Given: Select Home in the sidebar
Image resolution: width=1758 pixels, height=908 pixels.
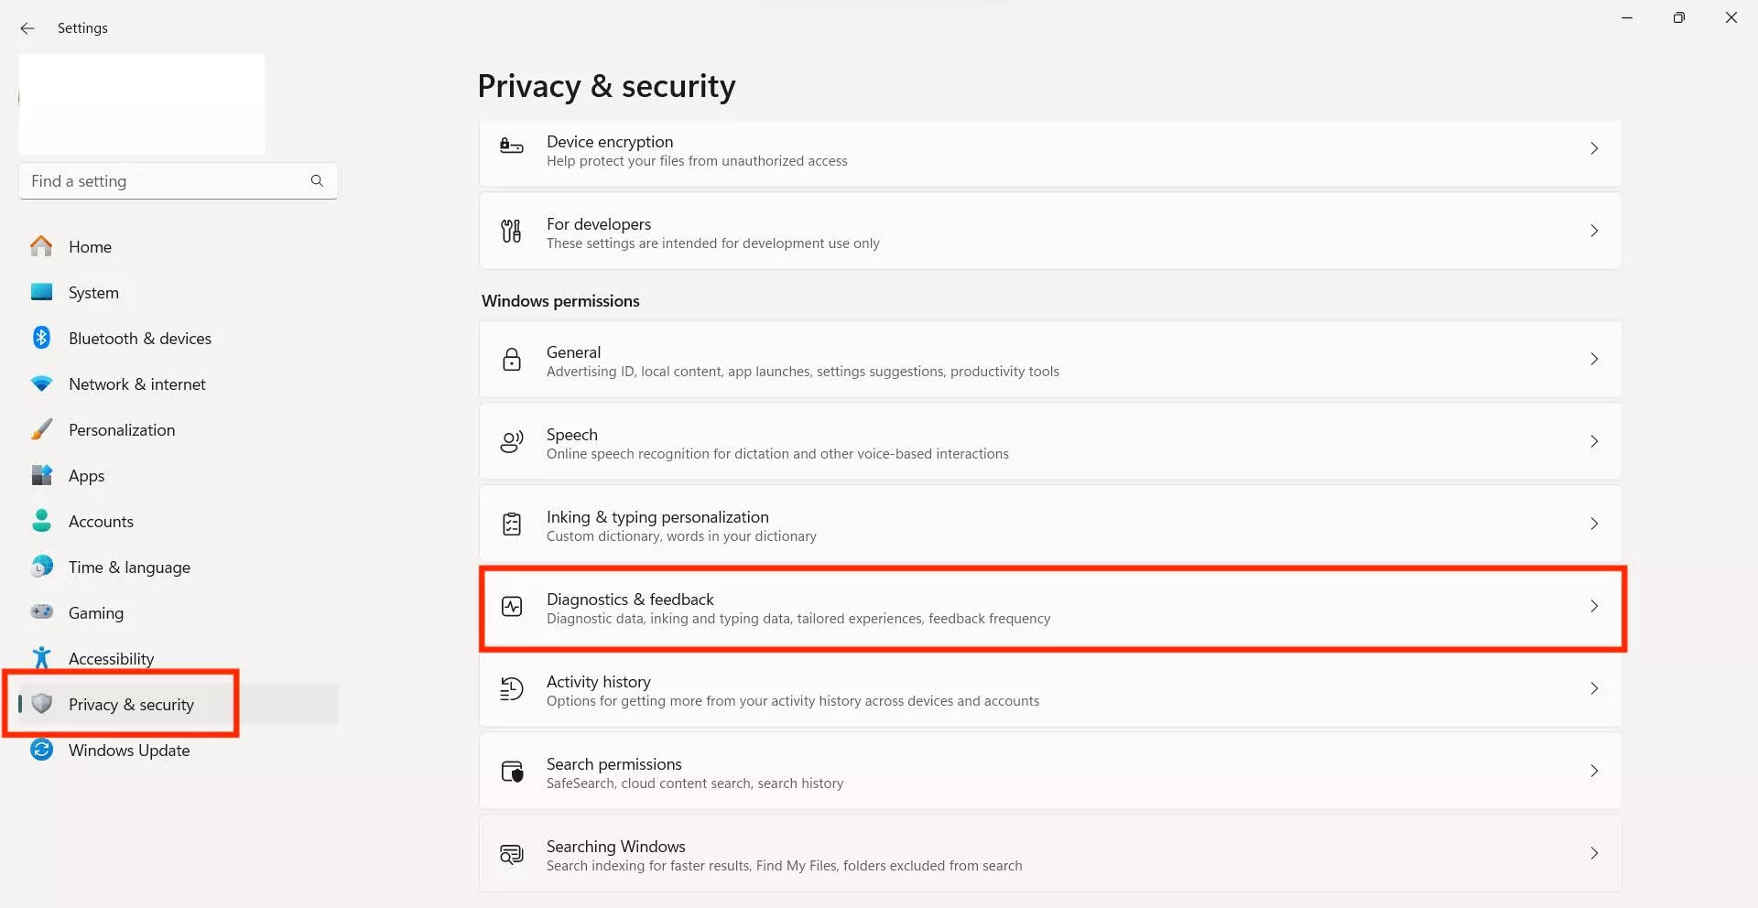Looking at the screenshot, I should pos(90,247).
